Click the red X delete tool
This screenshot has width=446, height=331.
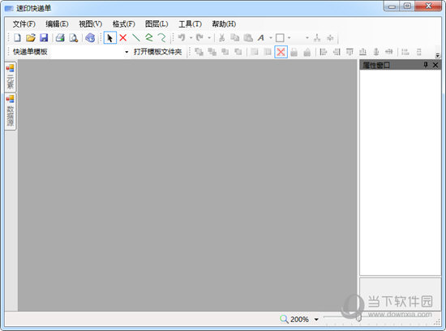[x=123, y=37]
